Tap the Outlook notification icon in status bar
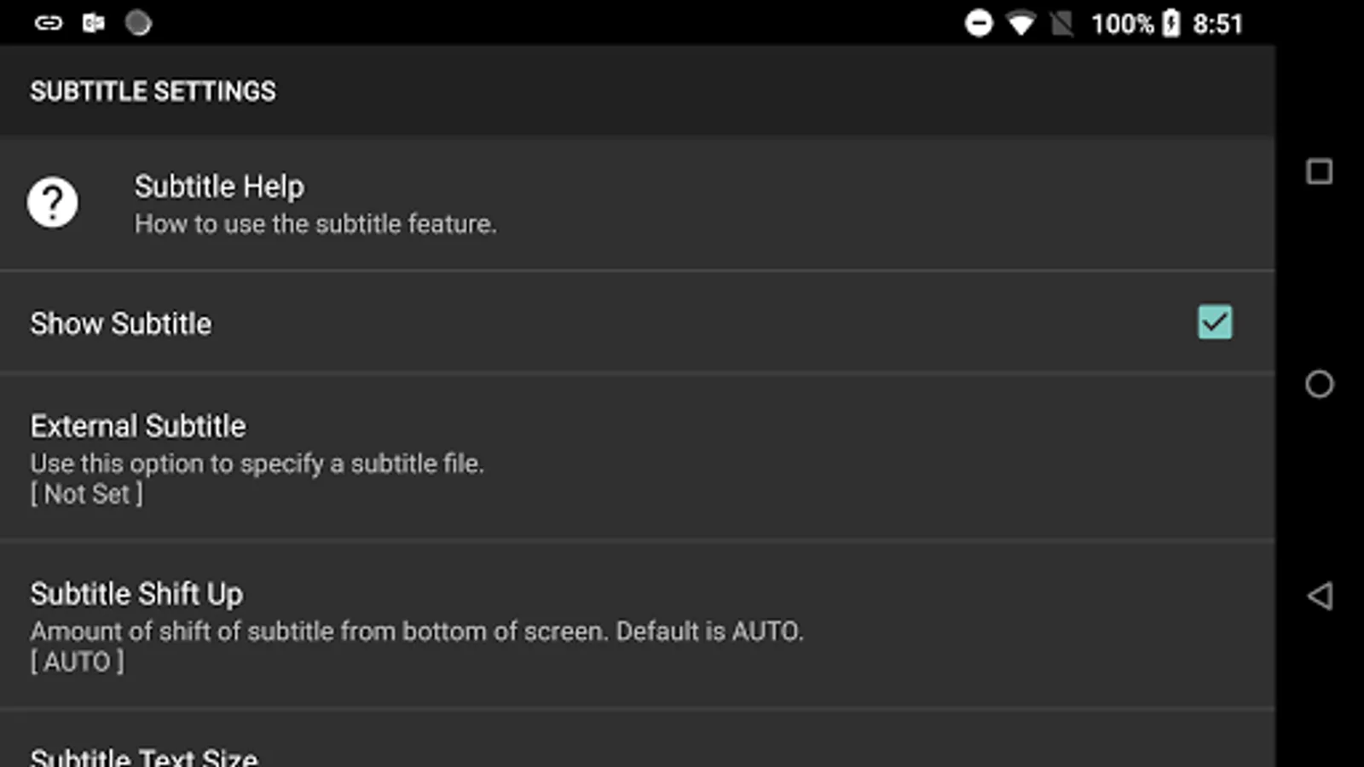The height and width of the screenshot is (767, 1364). (93, 23)
